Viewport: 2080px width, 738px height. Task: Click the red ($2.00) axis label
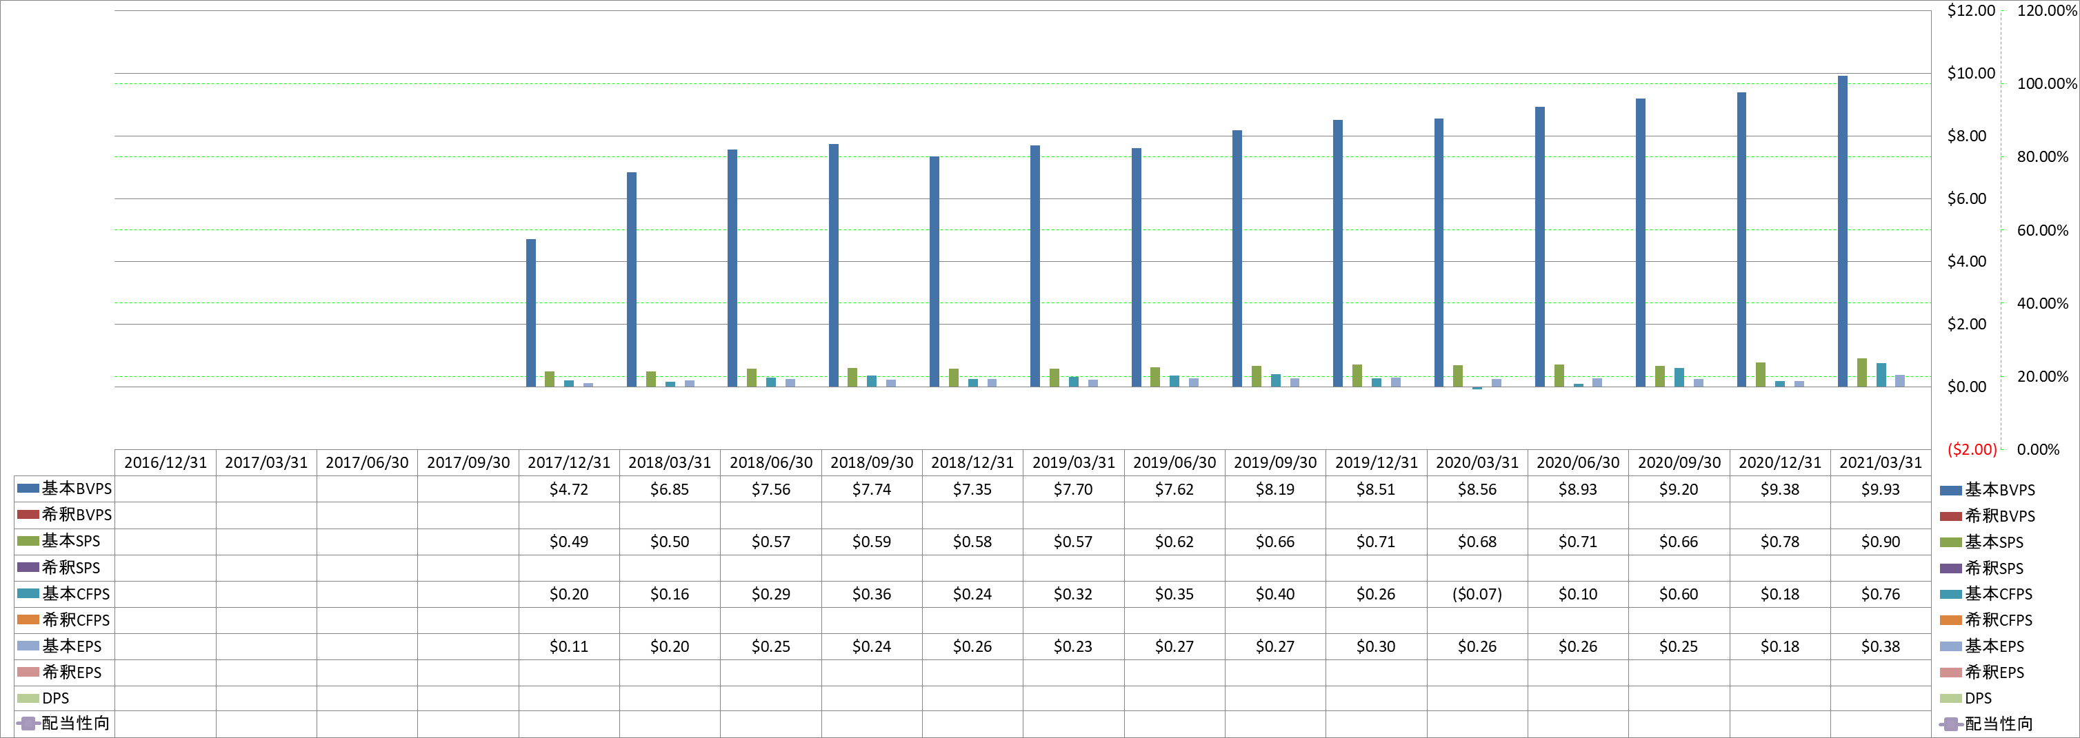(x=1972, y=449)
